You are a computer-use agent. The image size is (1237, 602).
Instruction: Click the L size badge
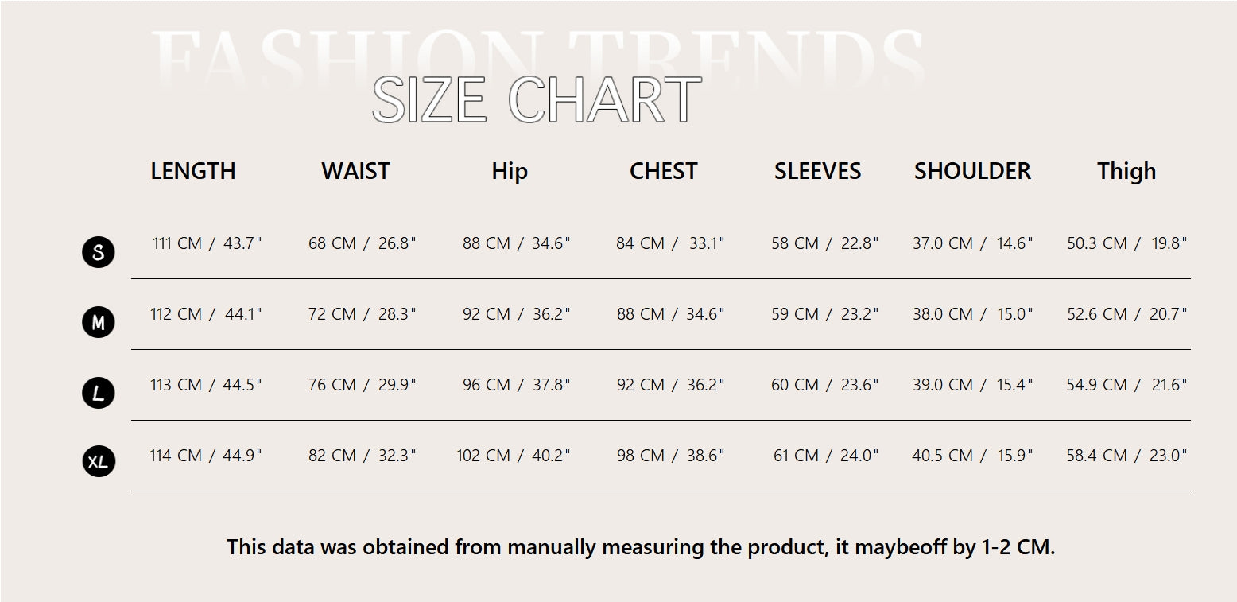pyautogui.click(x=99, y=393)
